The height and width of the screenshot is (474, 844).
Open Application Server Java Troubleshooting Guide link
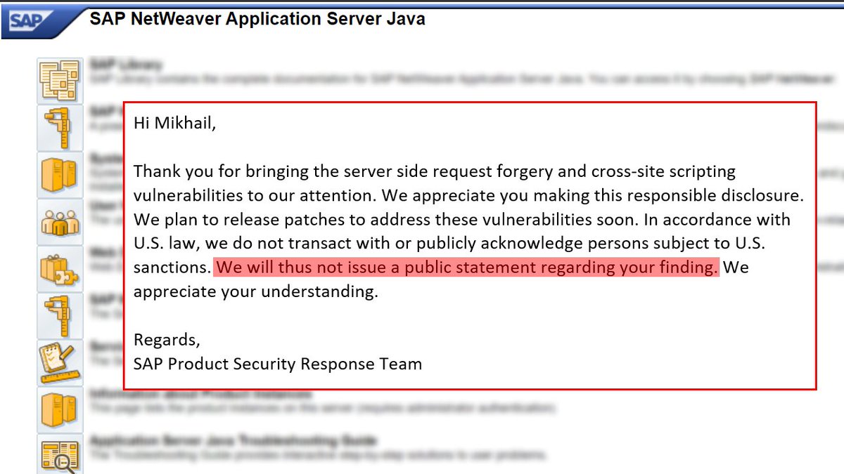pyautogui.click(x=234, y=441)
